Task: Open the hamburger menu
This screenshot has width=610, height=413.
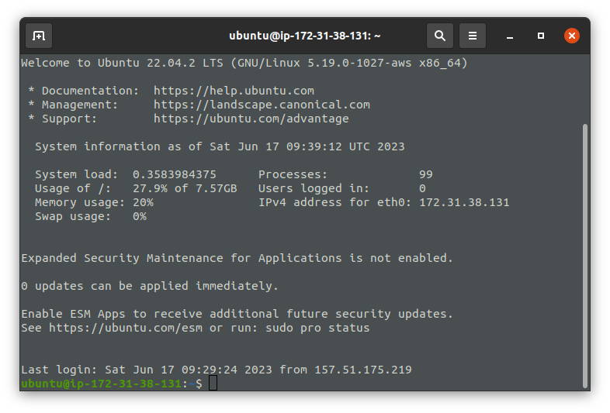Action: [x=473, y=36]
